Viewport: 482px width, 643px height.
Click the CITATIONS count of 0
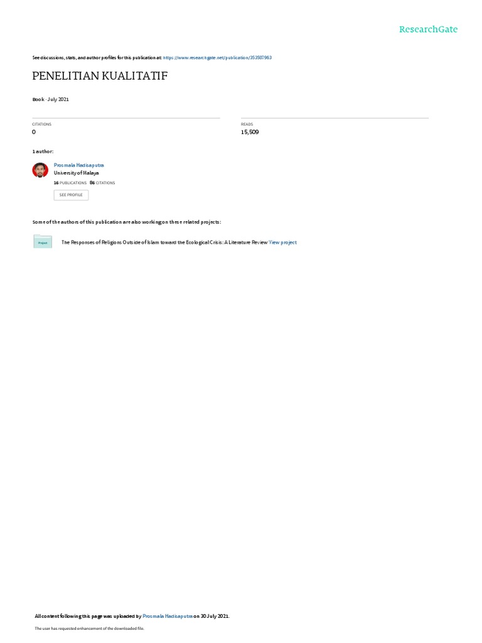34,132
